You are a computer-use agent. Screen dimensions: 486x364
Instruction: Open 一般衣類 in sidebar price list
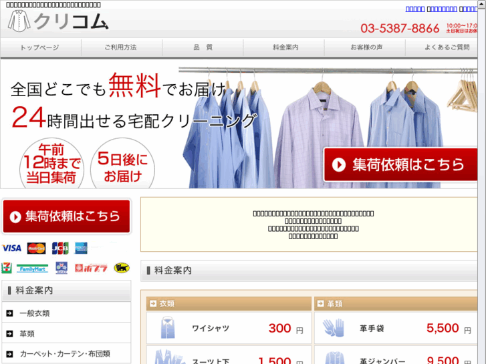tap(34, 313)
